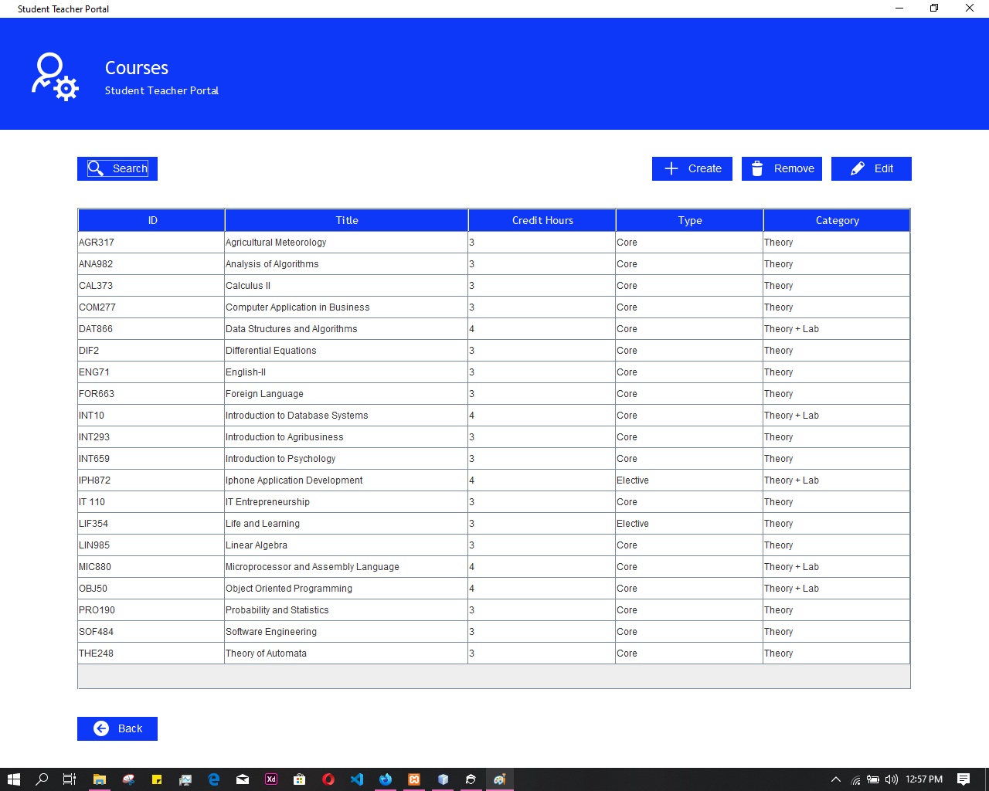
Task: Click the Object Oriented Programming title cell
Action: click(346, 589)
